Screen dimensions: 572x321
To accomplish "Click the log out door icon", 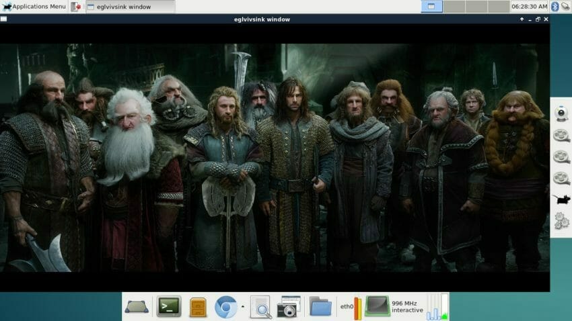I will point(75,7).
